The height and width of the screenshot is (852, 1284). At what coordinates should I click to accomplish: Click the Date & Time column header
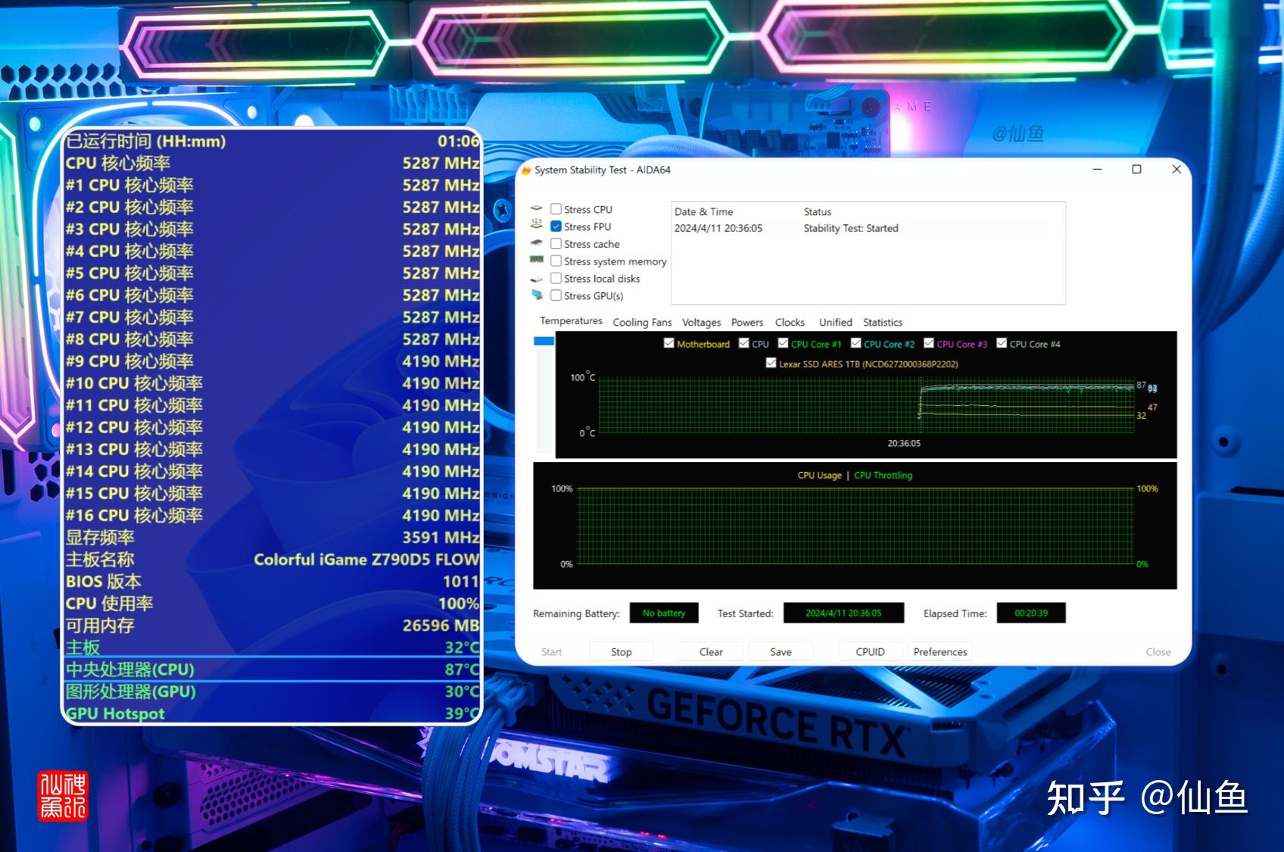[x=703, y=212]
